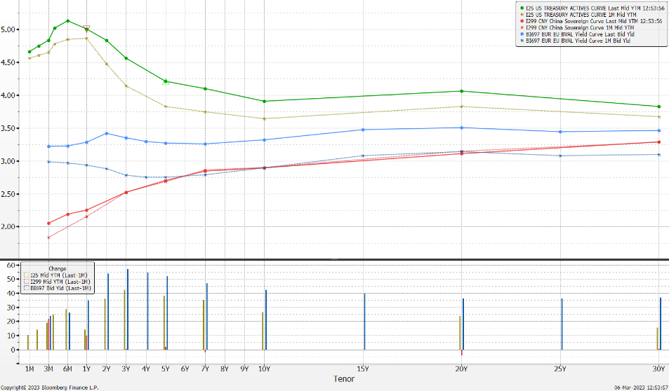Select the I299 China Sovereign 1M Mid YTM legend entry

pos(577,27)
